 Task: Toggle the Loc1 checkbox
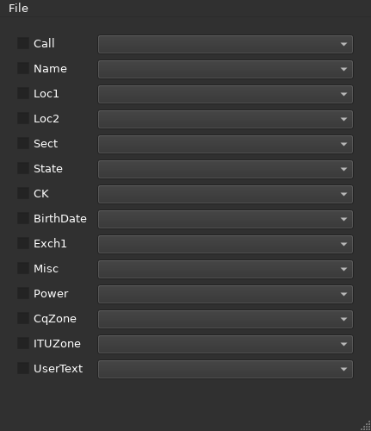[23, 93]
